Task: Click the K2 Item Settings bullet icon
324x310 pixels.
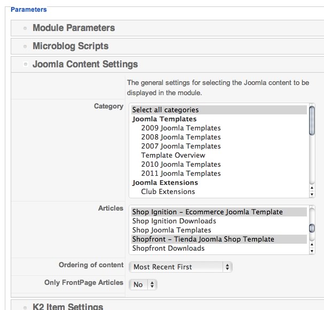Action: (x=25, y=307)
